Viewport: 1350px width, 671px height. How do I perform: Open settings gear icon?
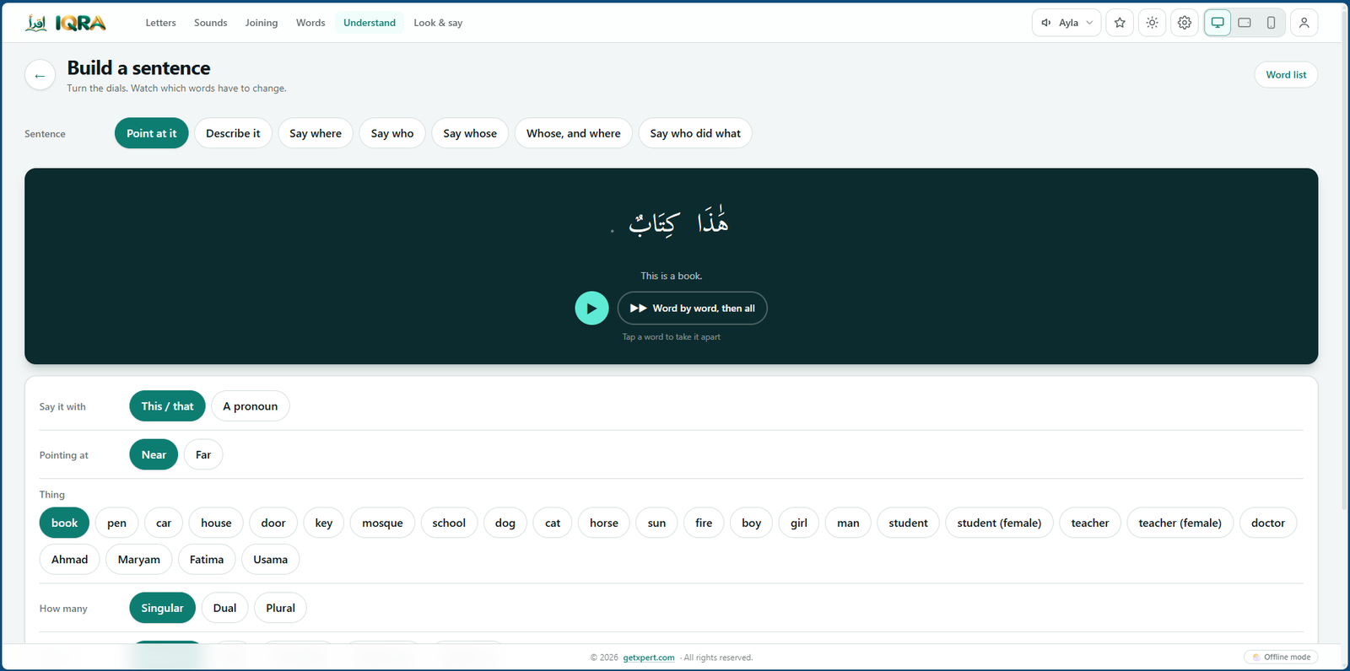coord(1185,23)
